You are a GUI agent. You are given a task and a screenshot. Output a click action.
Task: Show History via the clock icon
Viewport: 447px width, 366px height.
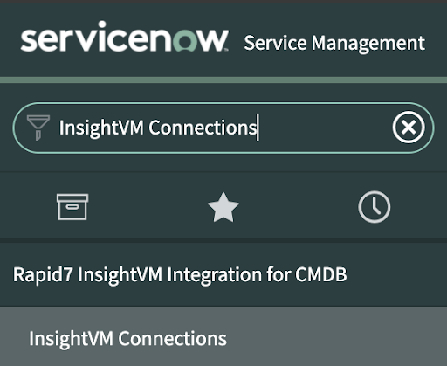tap(375, 207)
